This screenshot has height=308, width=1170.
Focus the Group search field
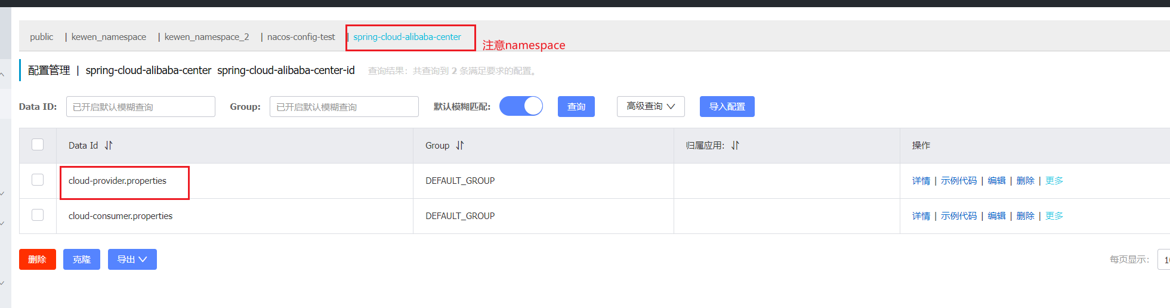click(x=344, y=106)
